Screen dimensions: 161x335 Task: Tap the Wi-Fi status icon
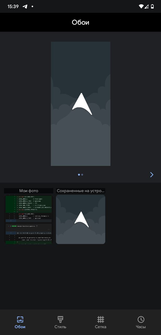(141, 6)
